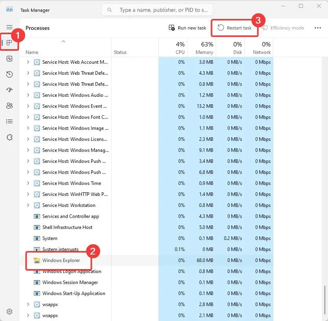The width and height of the screenshot is (328, 321).
Task: Click Run new task
Action: point(187,28)
